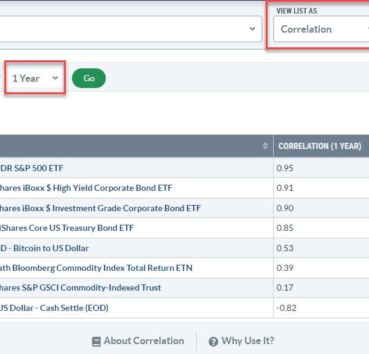Open Bloomberg Commodity Index Total Return ETN

(96, 268)
